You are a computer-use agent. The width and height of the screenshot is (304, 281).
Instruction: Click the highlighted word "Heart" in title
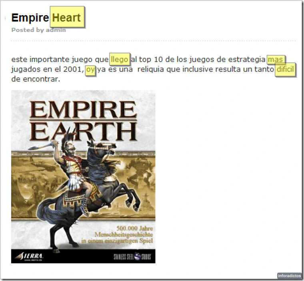point(67,17)
